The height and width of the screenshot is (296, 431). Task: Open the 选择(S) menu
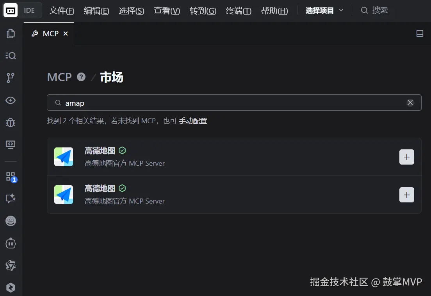(132, 11)
